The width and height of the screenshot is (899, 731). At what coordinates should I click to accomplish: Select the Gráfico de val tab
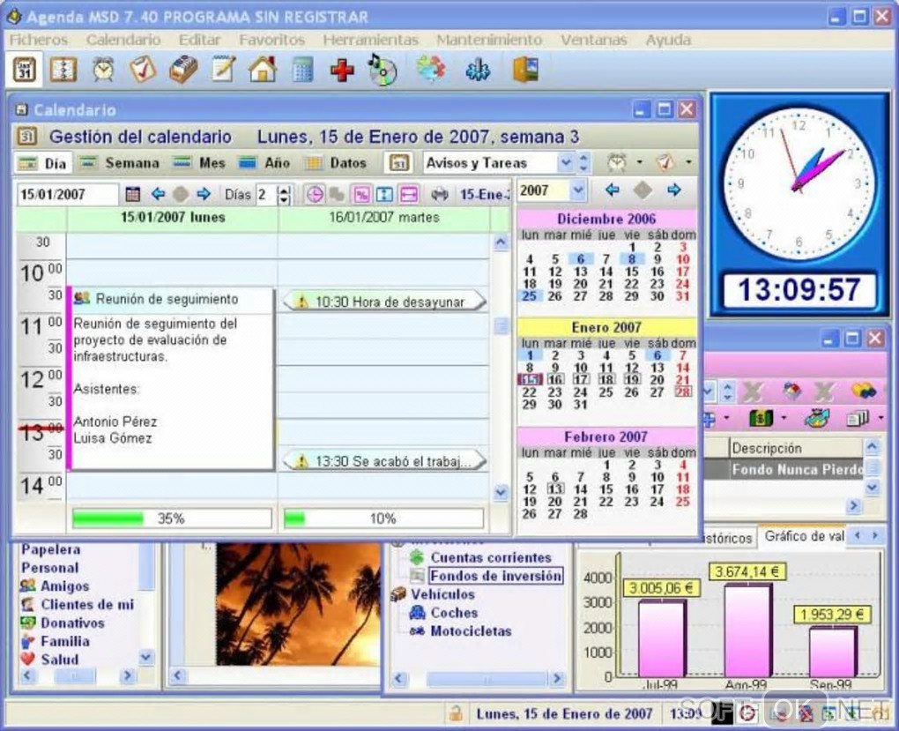click(x=804, y=536)
